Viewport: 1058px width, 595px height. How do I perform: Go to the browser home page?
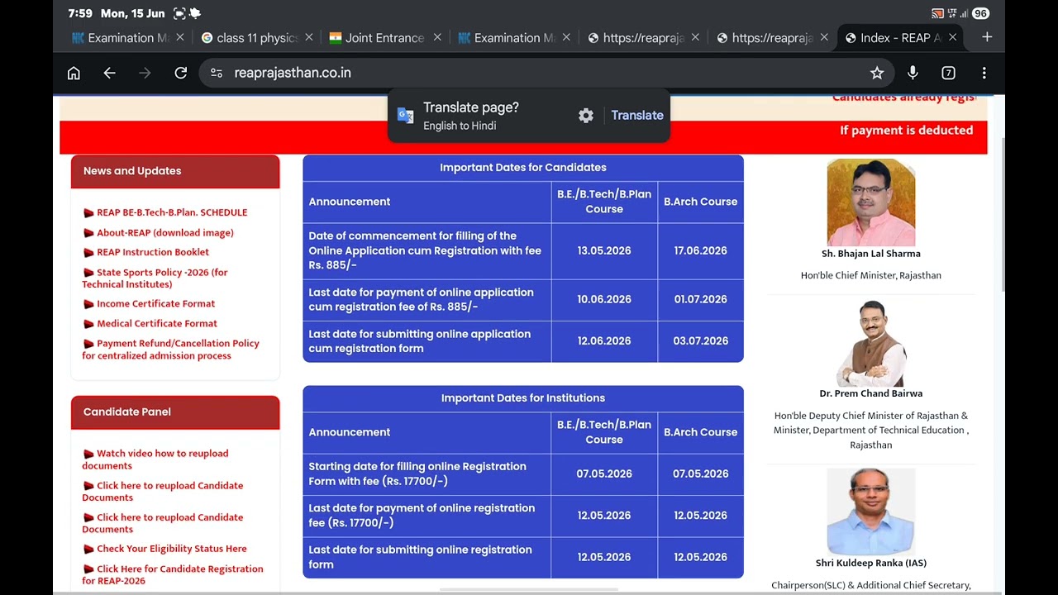[74, 73]
